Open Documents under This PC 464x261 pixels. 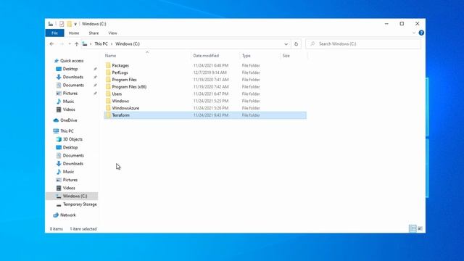click(73, 155)
